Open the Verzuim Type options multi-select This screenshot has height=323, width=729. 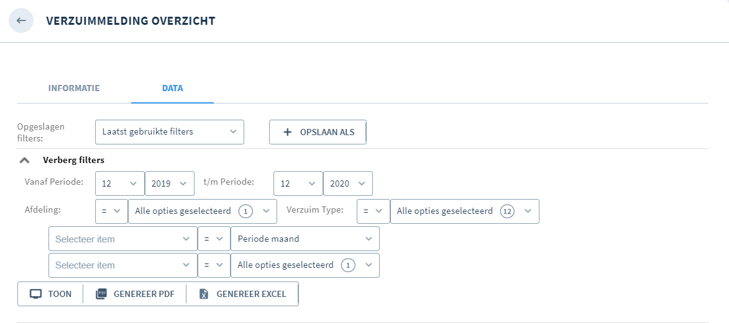pyautogui.click(x=465, y=211)
